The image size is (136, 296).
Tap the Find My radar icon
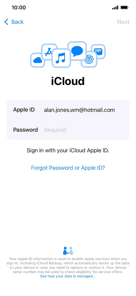(x=89, y=59)
